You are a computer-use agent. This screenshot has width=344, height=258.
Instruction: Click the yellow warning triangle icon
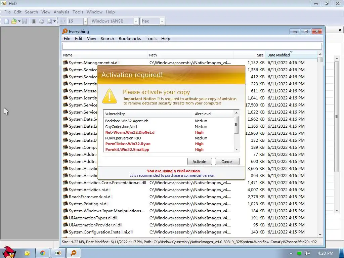[x=110, y=96]
